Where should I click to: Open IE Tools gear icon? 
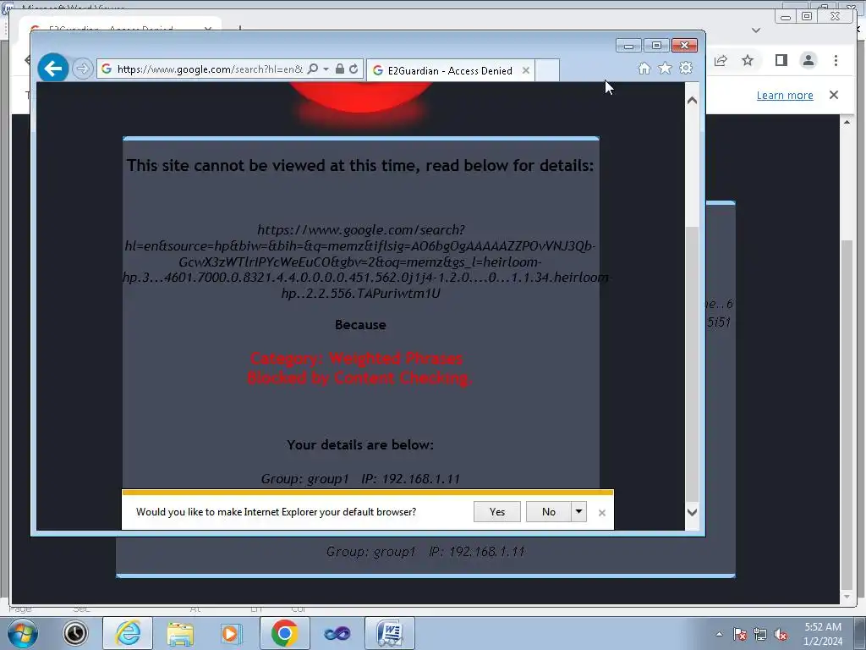click(686, 68)
